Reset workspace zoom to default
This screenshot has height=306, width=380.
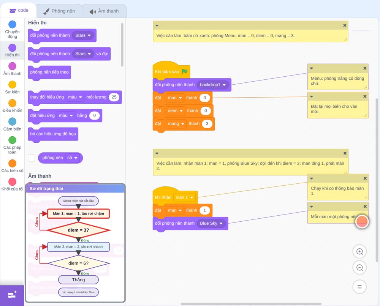point(359,287)
